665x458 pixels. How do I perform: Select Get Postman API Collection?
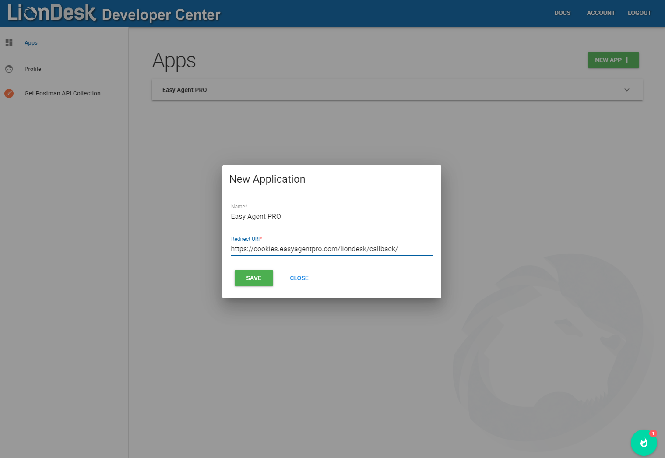tap(63, 93)
